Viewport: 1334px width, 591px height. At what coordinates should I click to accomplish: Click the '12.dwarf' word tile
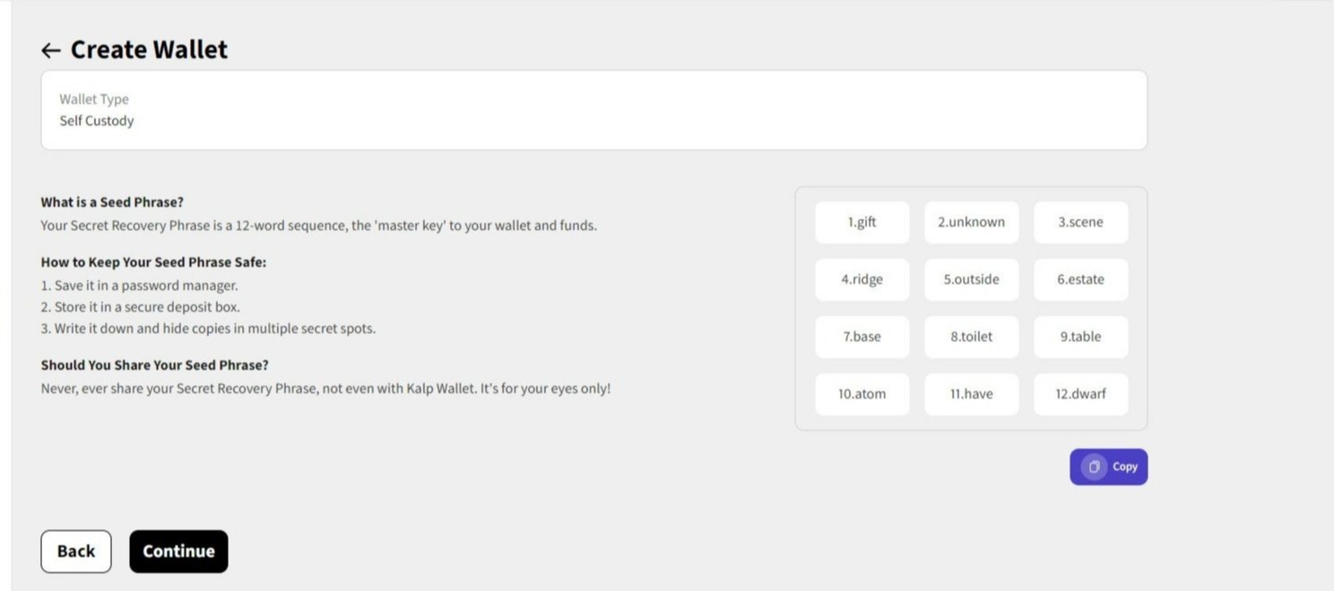coord(1080,394)
